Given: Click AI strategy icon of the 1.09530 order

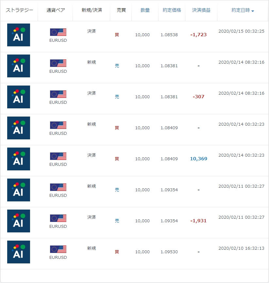Looking at the screenshot, I should click(19, 252).
